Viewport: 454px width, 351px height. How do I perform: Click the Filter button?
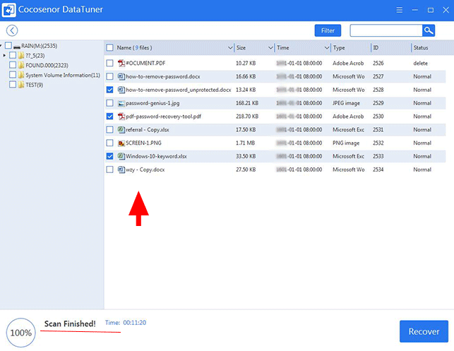tap(328, 30)
